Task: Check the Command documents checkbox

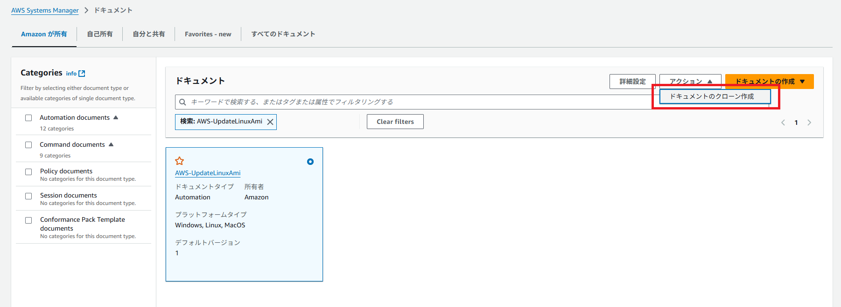Action: click(x=28, y=145)
